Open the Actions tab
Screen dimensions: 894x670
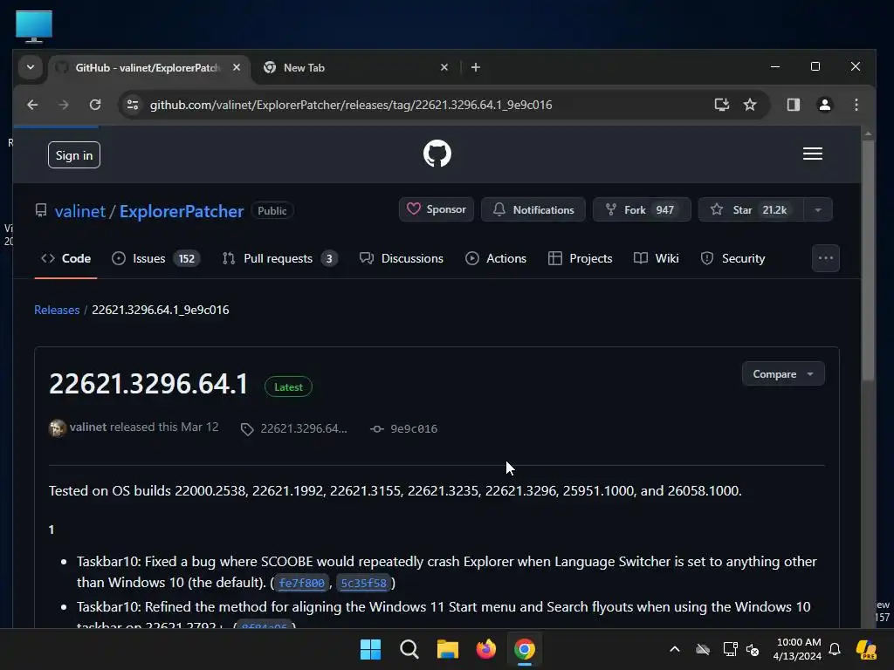[x=496, y=258]
